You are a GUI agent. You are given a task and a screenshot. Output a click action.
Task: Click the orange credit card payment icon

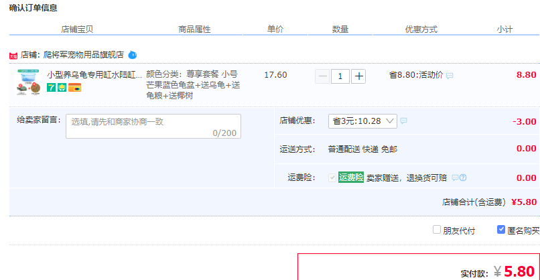coord(75,88)
